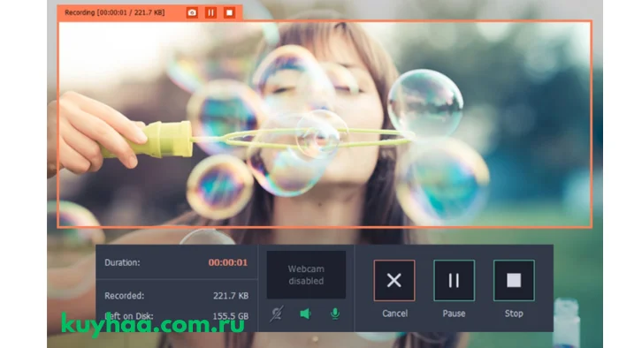Click the Webcam disabled preview box

coord(306,275)
